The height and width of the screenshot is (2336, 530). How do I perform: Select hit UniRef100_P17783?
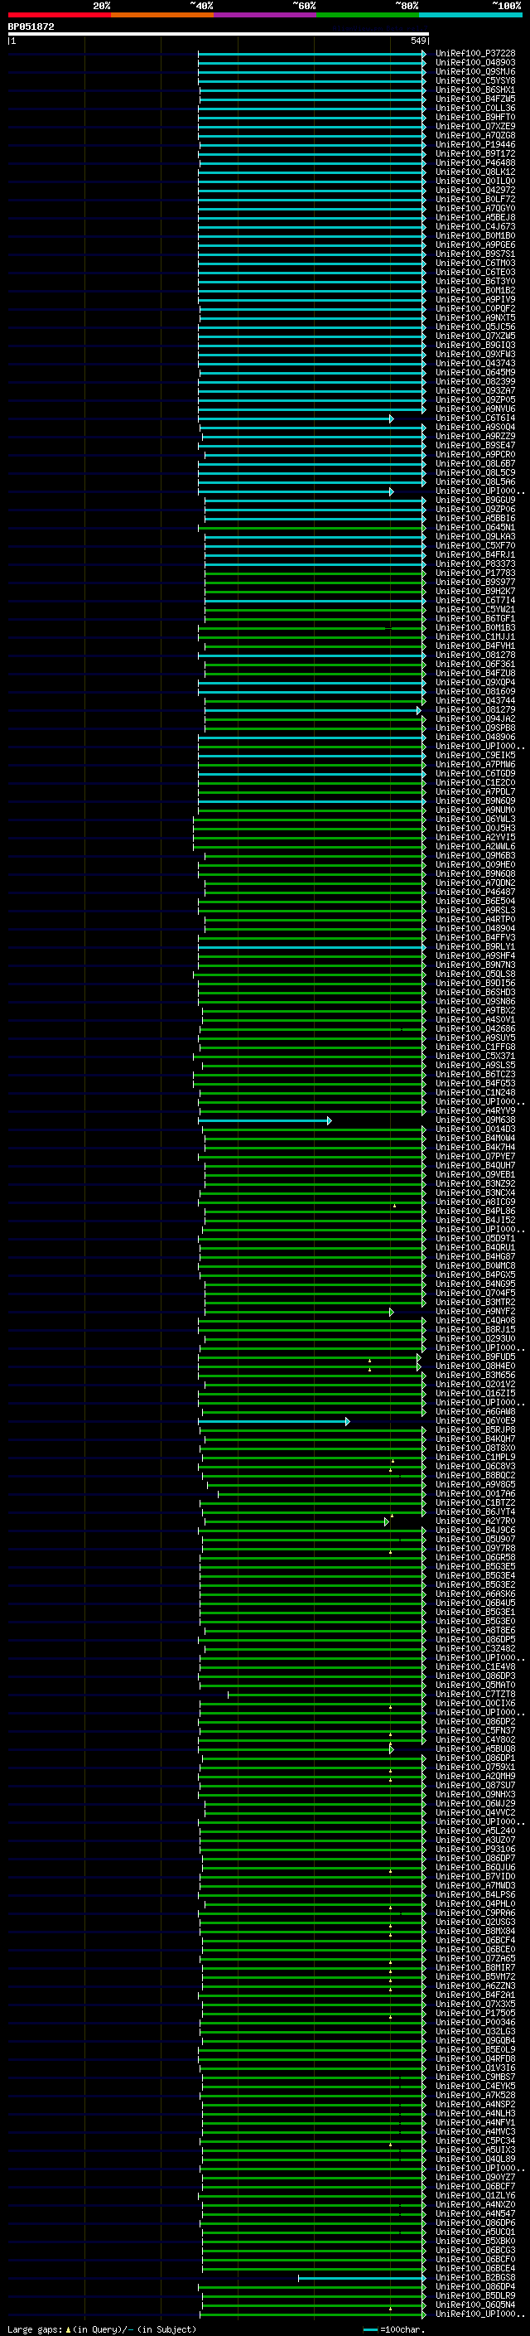click(x=475, y=573)
